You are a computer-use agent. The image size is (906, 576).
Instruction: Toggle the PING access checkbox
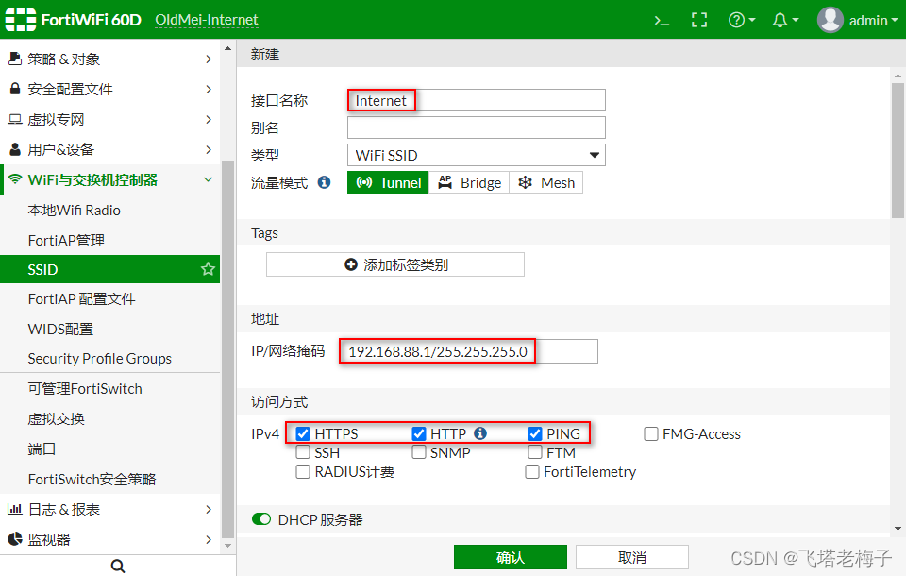pyautogui.click(x=535, y=433)
